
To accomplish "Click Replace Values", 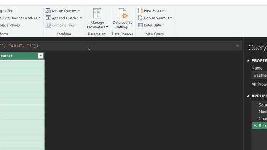I will coord(10,25).
